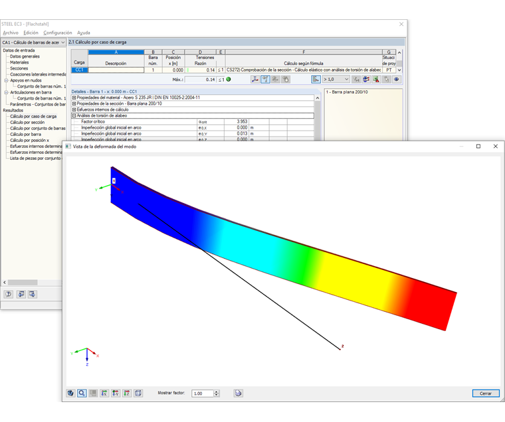Open the Configuración menu
505x422 pixels.
tap(58, 33)
